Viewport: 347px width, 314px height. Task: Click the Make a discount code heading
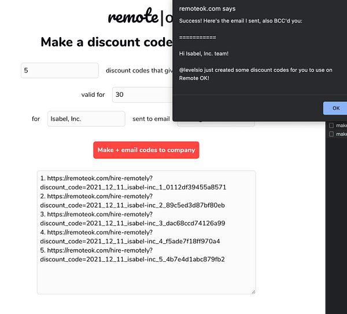point(106,42)
